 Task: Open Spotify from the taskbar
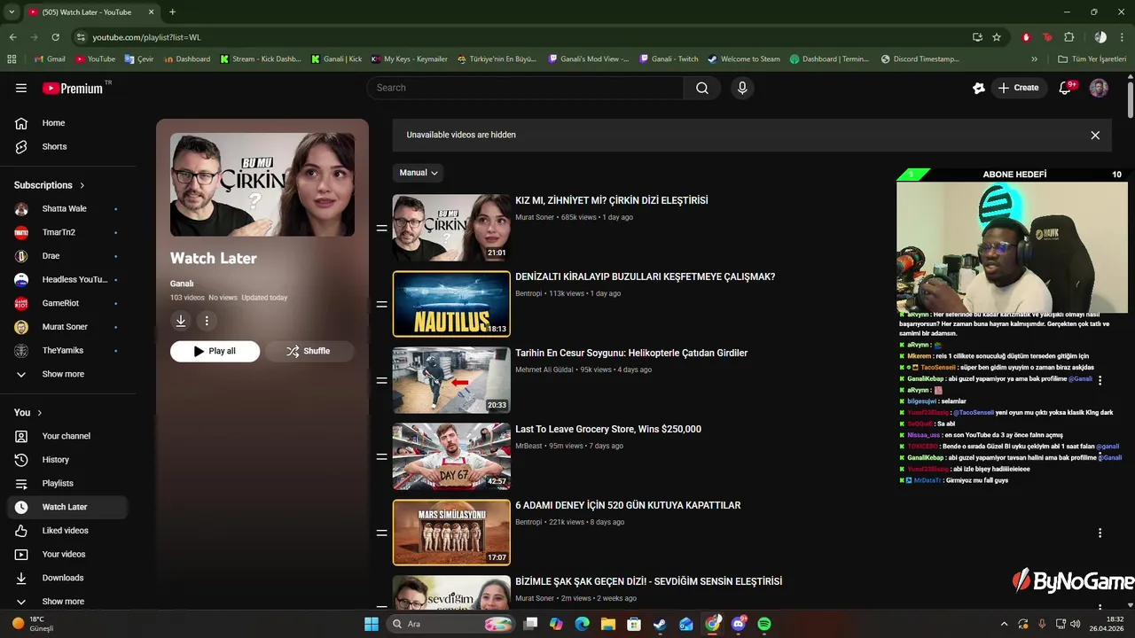(x=764, y=624)
